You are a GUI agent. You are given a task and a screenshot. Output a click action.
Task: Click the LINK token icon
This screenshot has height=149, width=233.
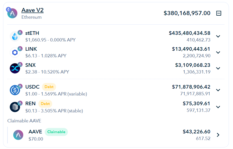pos(15,52)
